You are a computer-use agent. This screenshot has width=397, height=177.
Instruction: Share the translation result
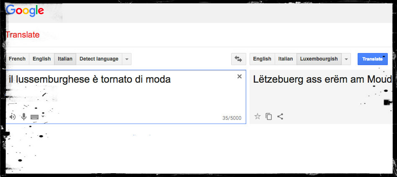tap(280, 116)
